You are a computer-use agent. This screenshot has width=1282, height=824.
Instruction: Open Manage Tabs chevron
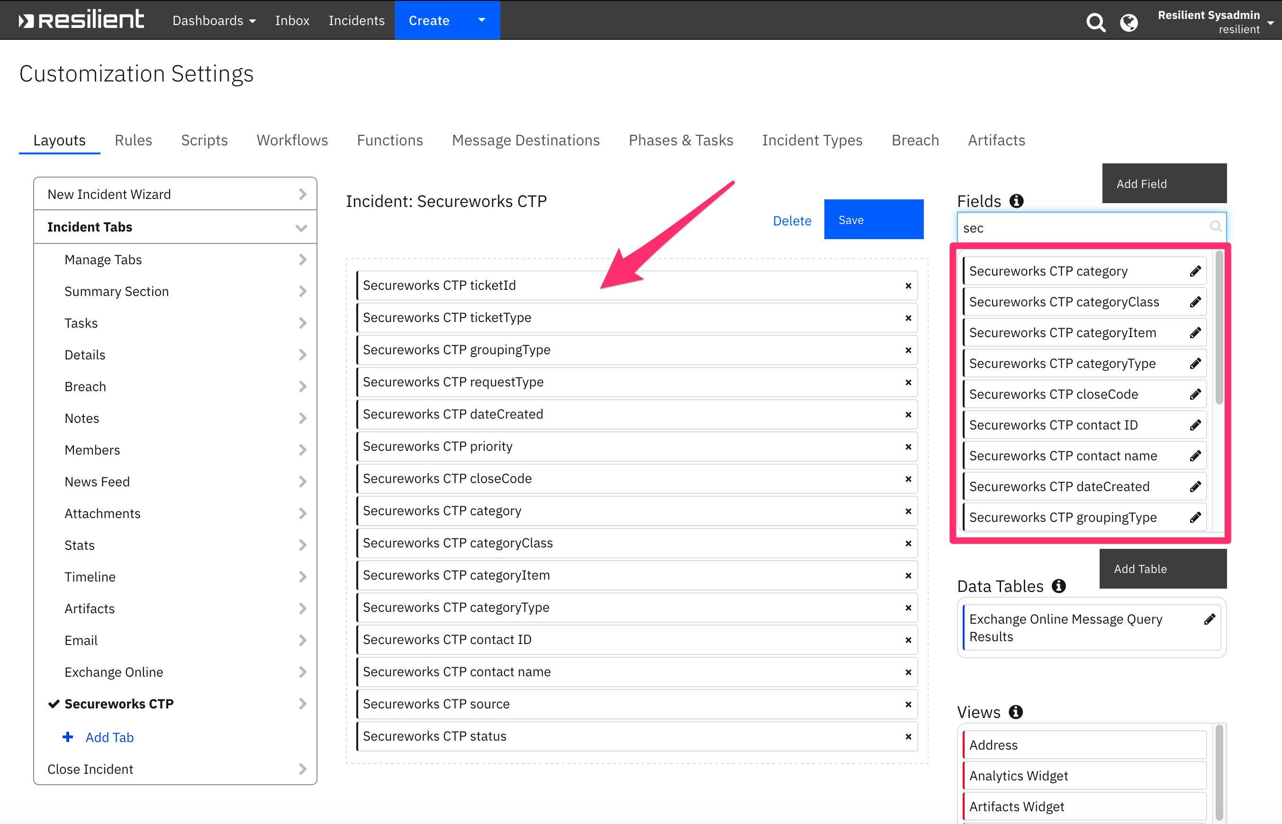click(x=302, y=260)
